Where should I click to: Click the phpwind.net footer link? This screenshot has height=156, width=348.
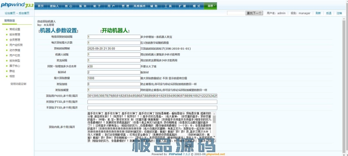click(x=215, y=154)
